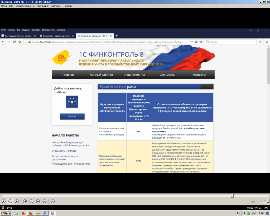Open Firefox Журнал menu in the video

point(26,30)
